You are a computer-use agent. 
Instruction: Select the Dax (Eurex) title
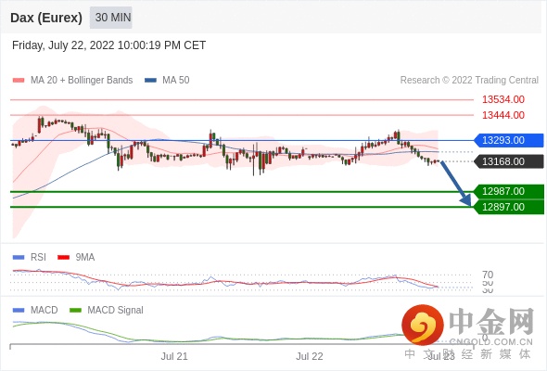click(x=46, y=18)
